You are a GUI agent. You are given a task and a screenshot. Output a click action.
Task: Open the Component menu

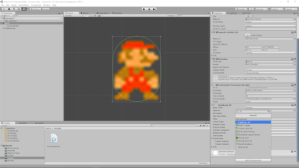coord(36,5)
